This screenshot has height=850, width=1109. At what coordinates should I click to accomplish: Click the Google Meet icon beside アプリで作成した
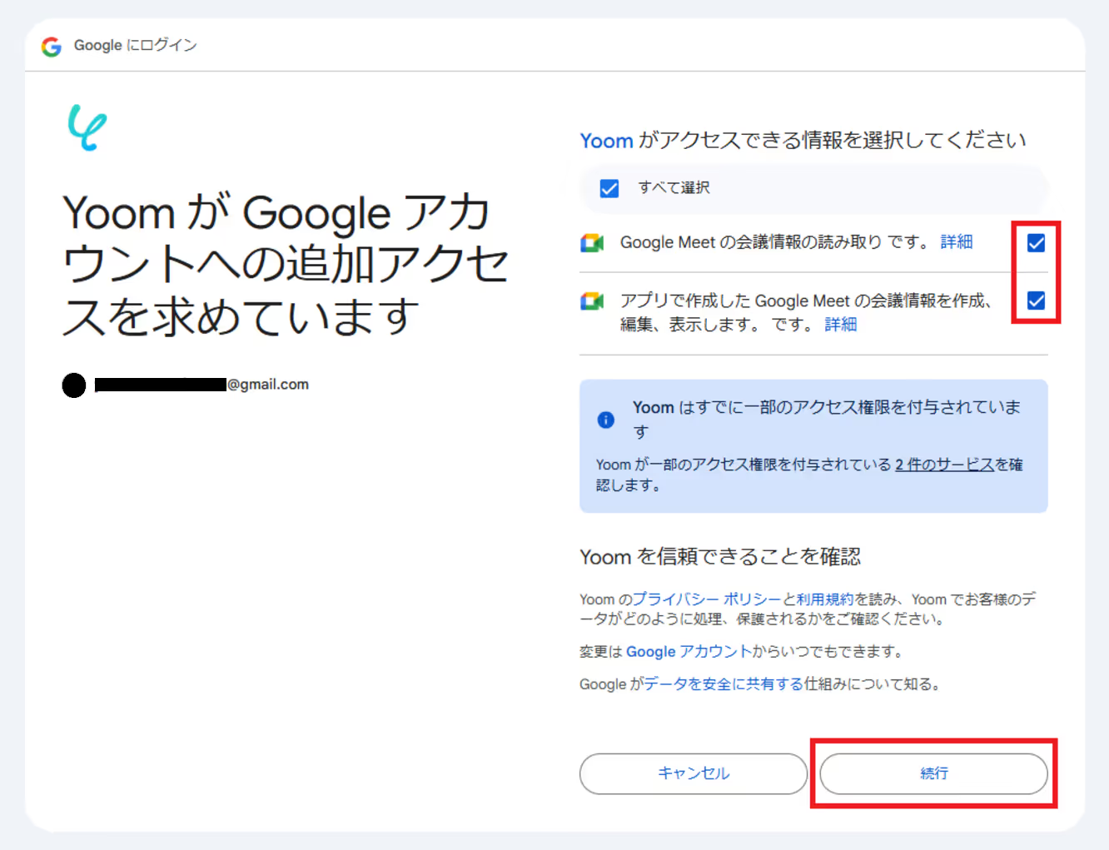[x=592, y=301]
